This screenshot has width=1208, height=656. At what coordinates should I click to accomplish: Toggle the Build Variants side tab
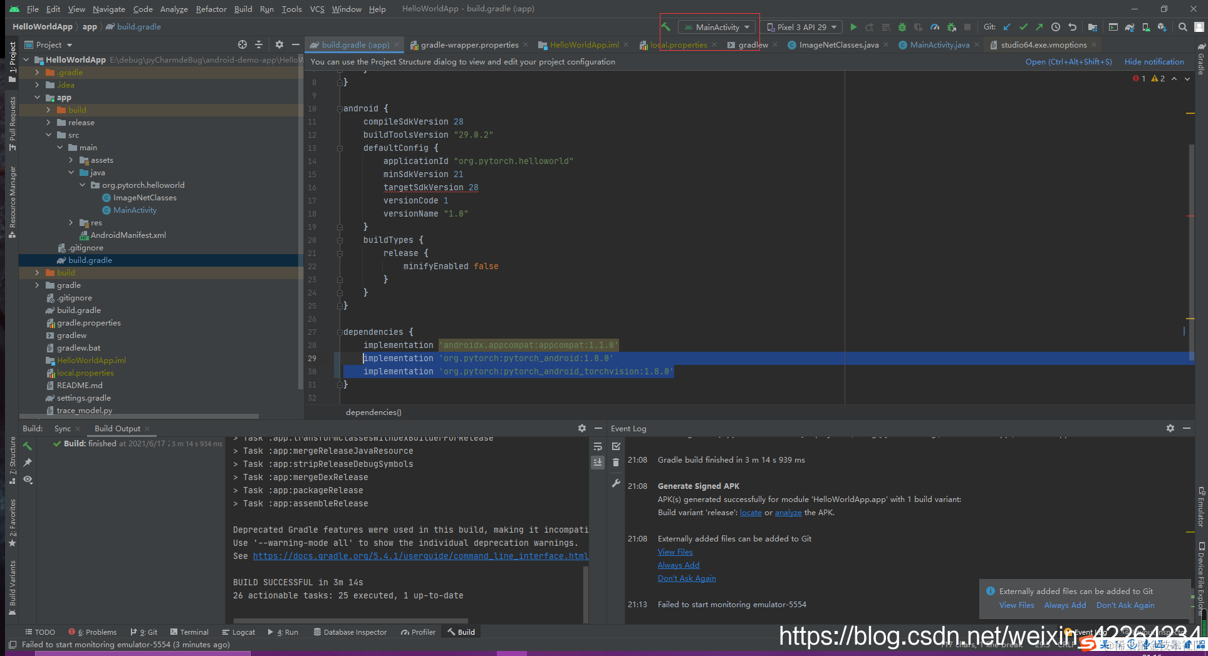[x=13, y=588]
